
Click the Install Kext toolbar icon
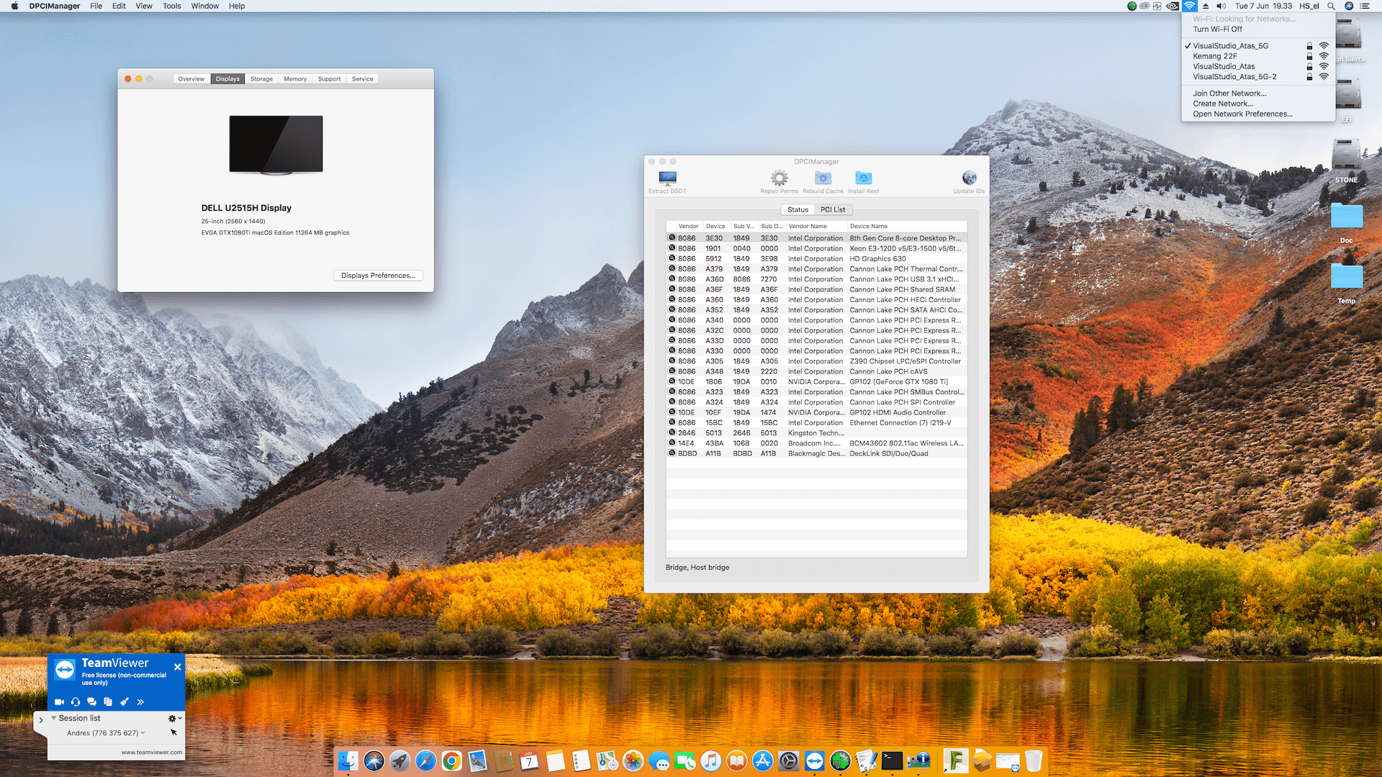pyautogui.click(x=863, y=178)
